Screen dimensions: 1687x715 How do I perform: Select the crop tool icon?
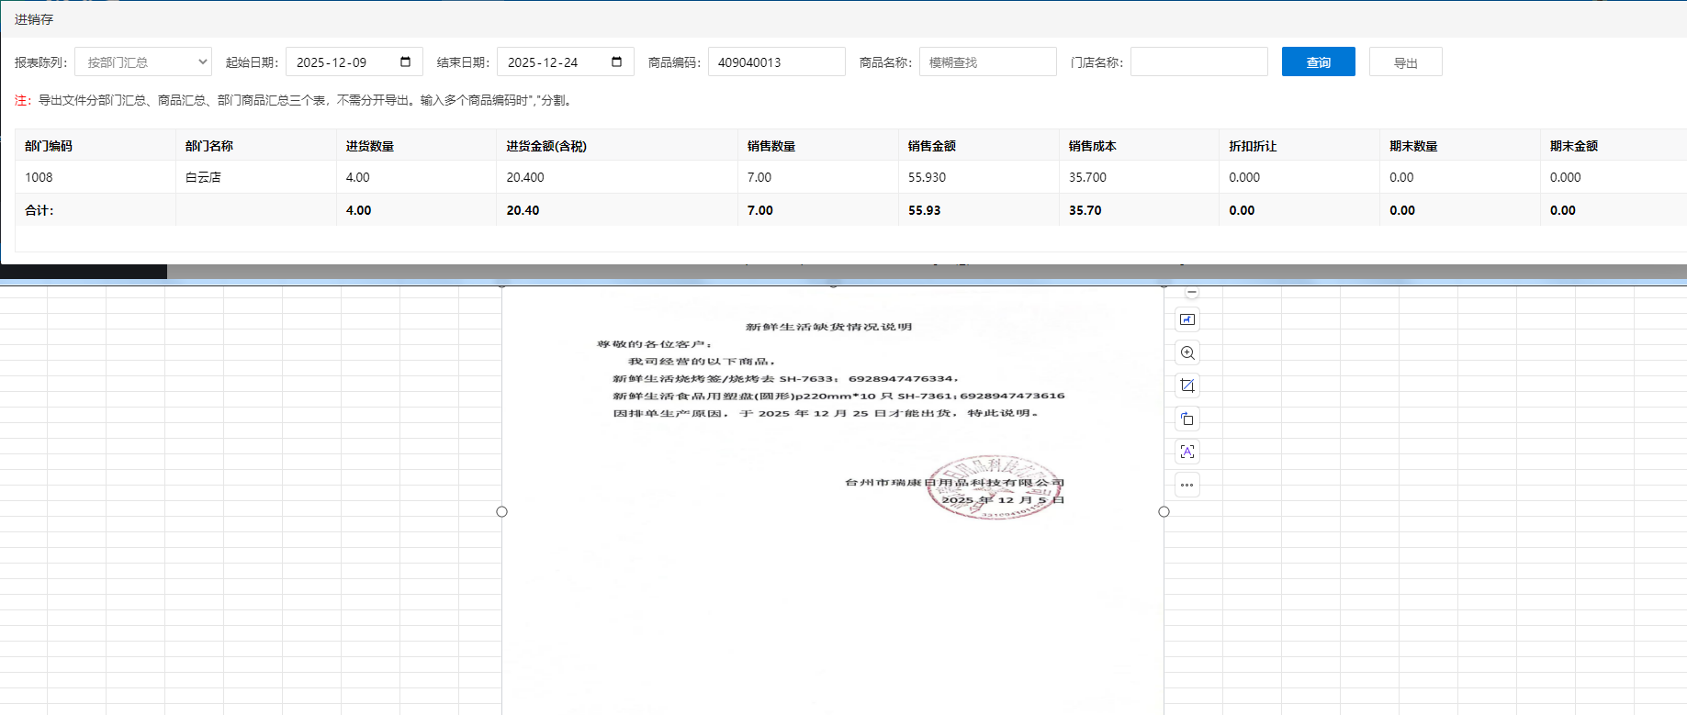(1187, 385)
